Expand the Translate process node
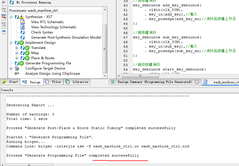The height and width of the screenshot is (166, 239). tap(17, 48)
